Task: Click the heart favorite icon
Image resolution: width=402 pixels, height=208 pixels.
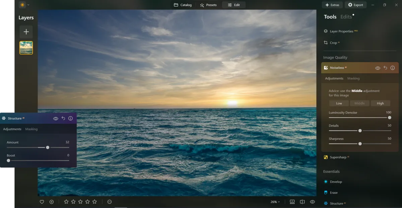Action: click(42, 202)
